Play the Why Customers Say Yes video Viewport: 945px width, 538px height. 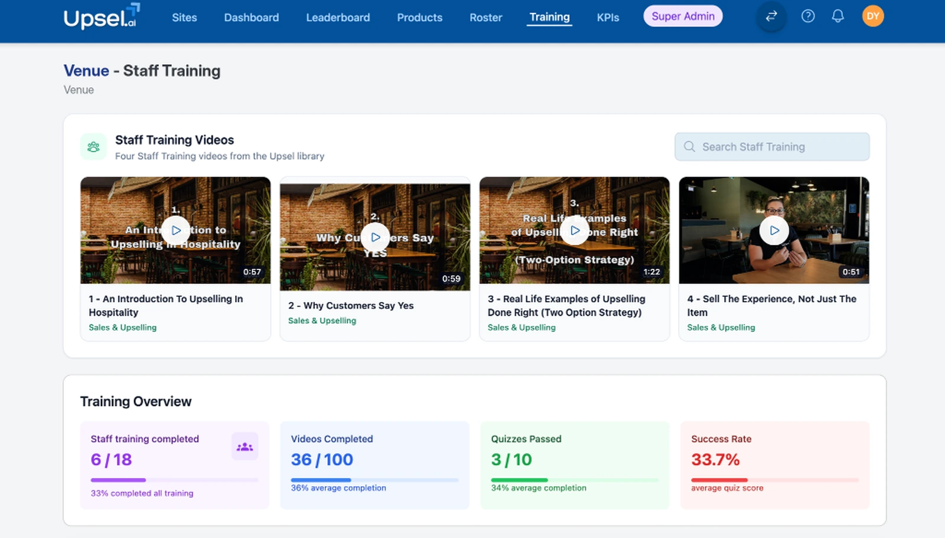pos(375,237)
